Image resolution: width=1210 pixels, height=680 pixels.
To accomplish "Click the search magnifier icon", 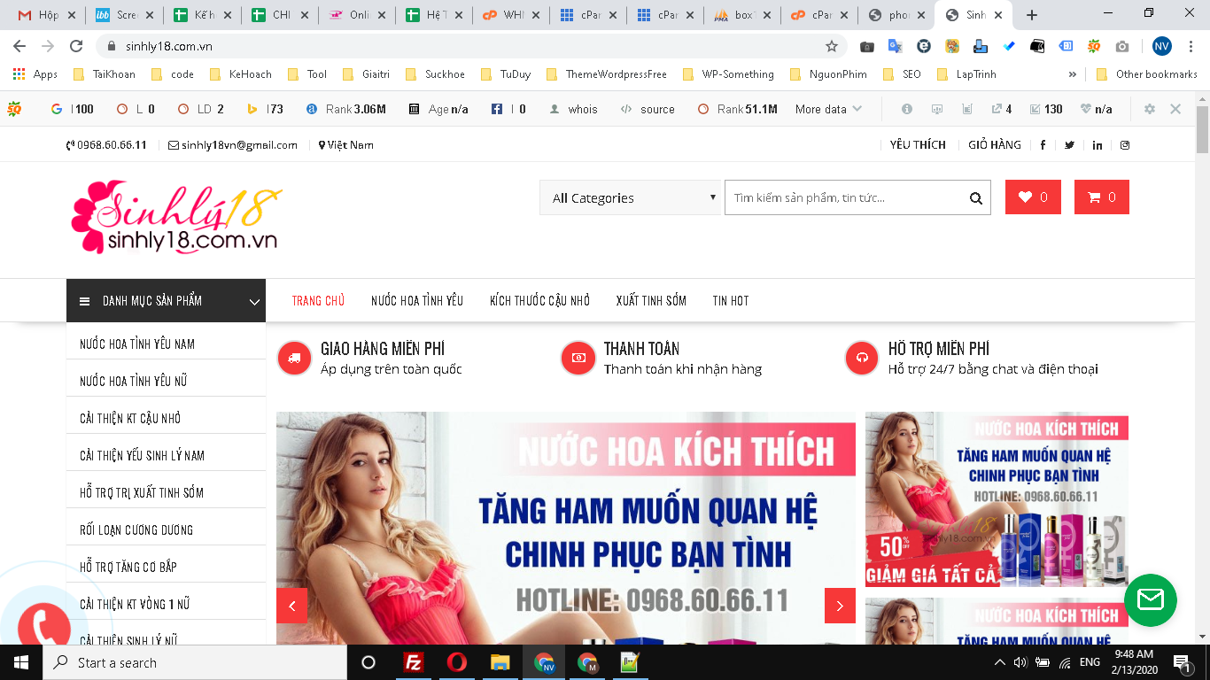I will click(975, 198).
